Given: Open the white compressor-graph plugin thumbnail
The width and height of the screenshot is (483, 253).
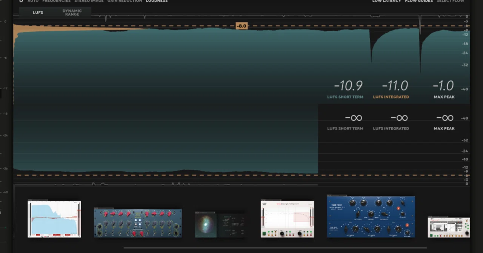Looking at the screenshot, I should pyautogui.click(x=287, y=219).
